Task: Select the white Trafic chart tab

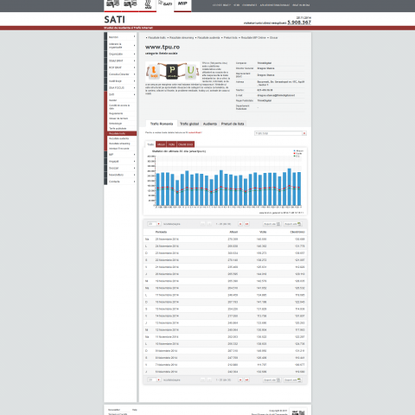Action: coord(150,144)
